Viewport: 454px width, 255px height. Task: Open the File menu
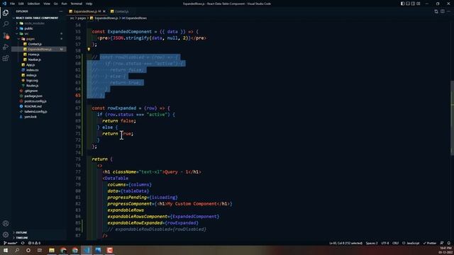coord(12,4)
